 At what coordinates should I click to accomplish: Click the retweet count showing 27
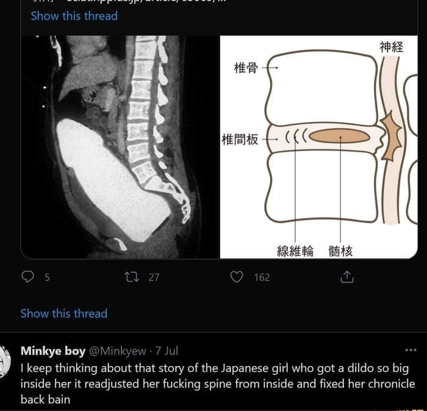(x=154, y=277)
